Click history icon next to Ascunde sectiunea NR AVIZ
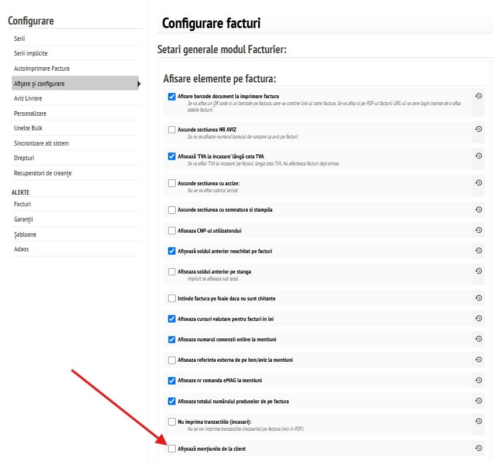 [478, 129]
